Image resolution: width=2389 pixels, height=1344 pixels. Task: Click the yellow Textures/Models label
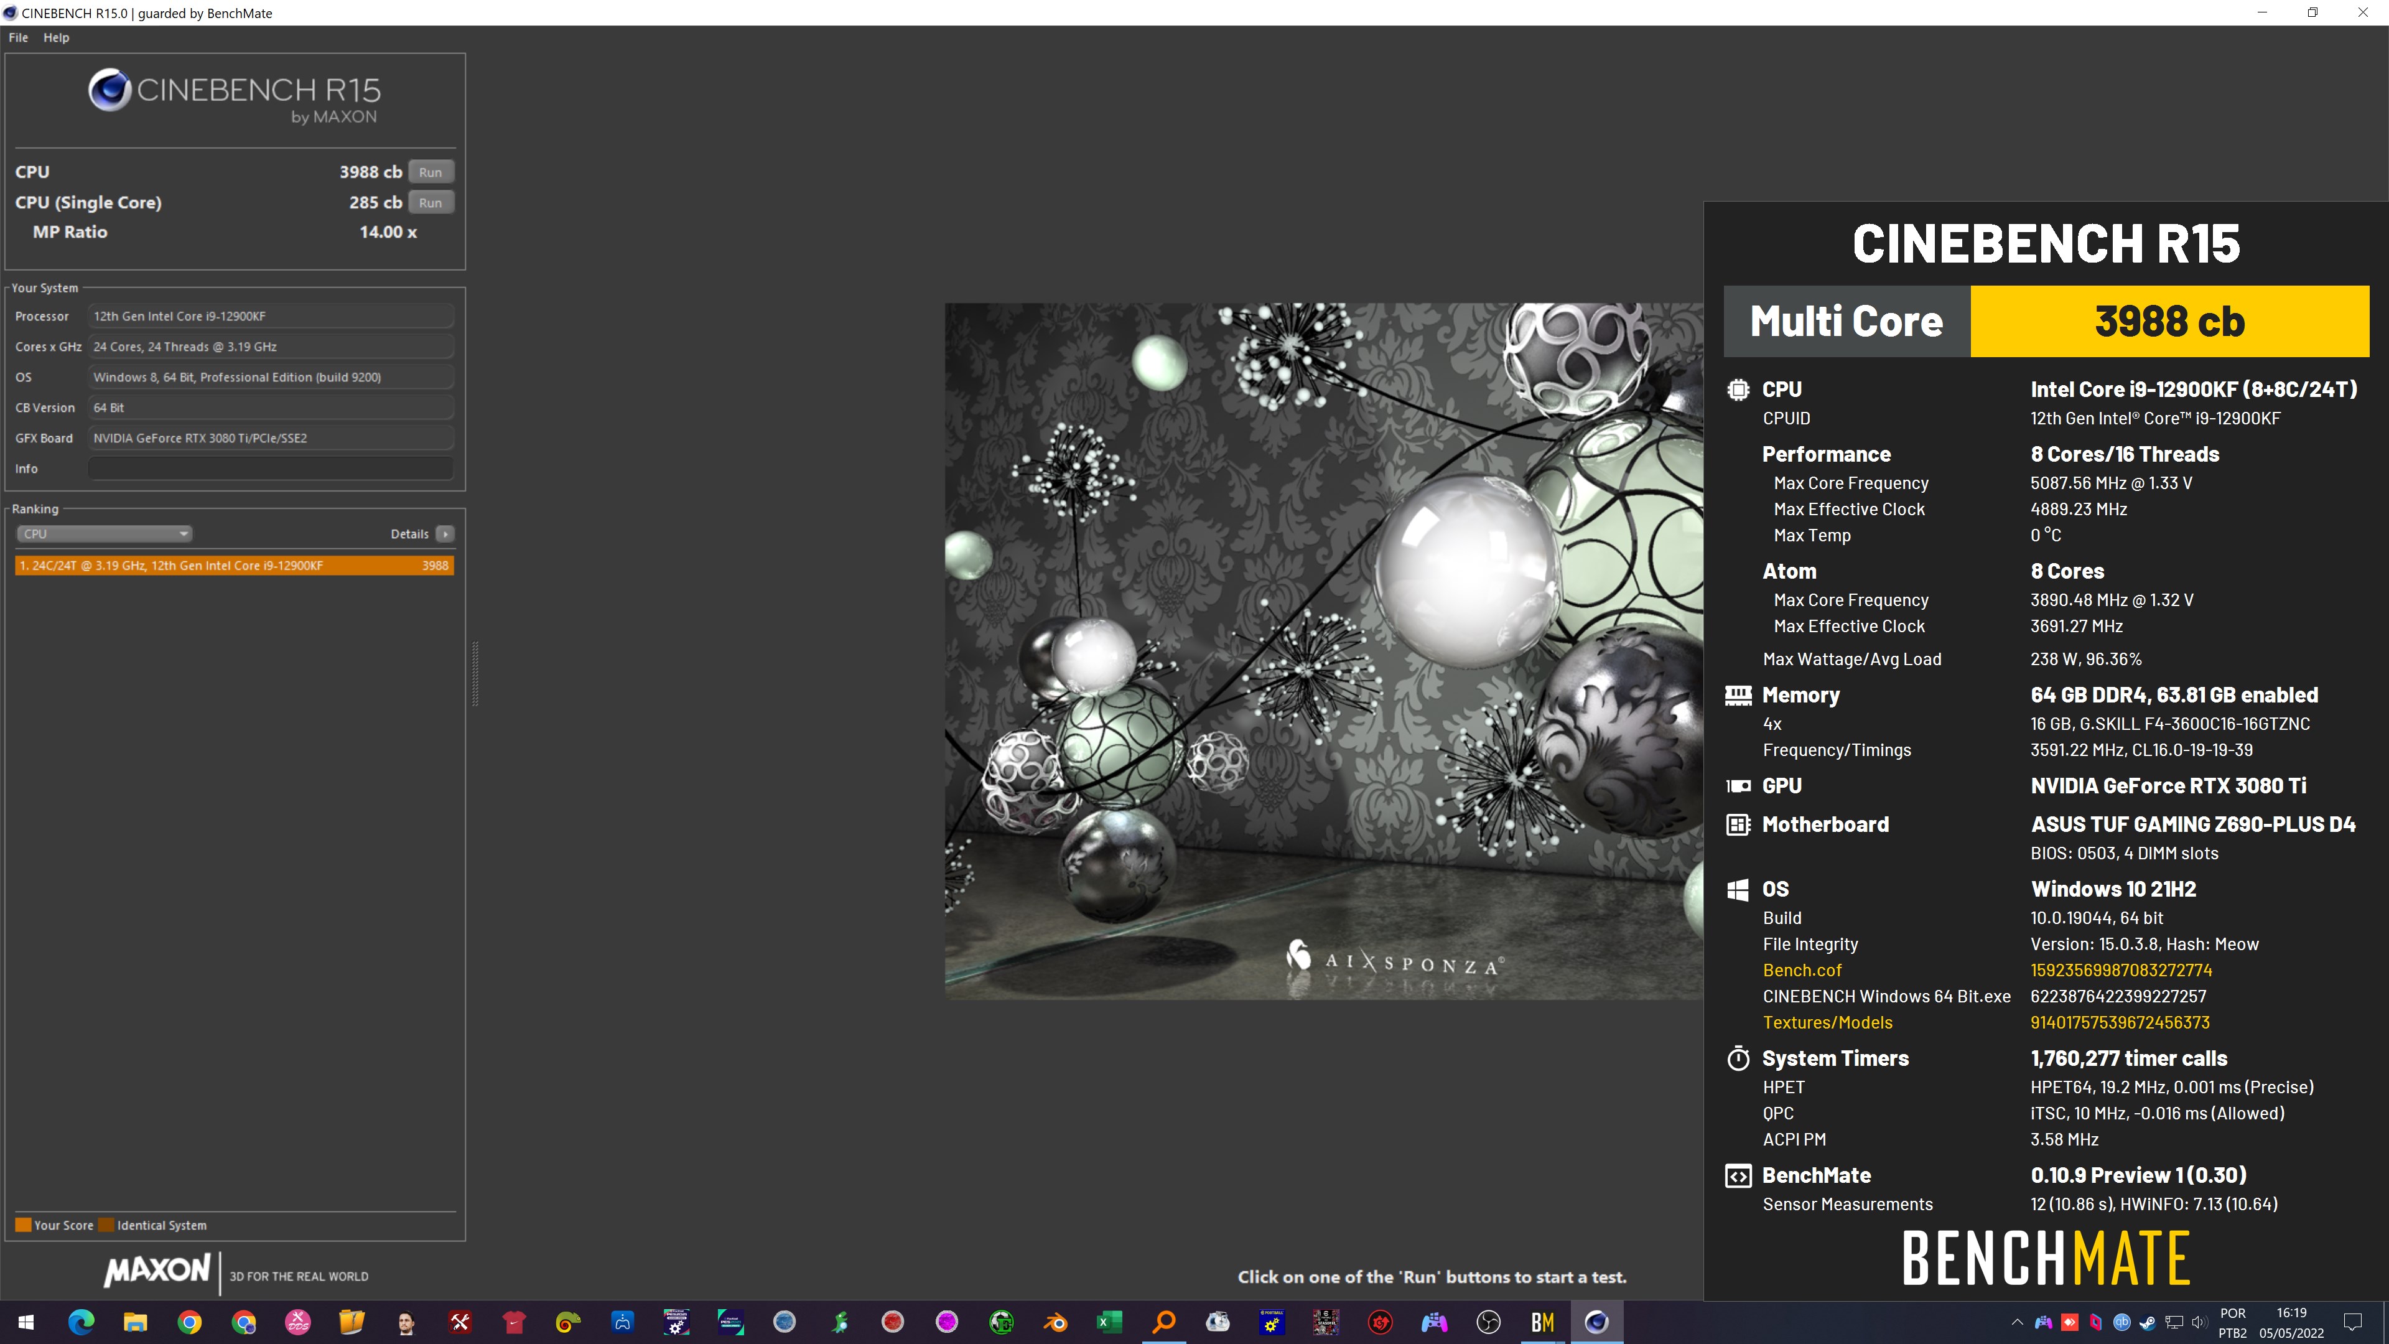tap(1827, 1022)
